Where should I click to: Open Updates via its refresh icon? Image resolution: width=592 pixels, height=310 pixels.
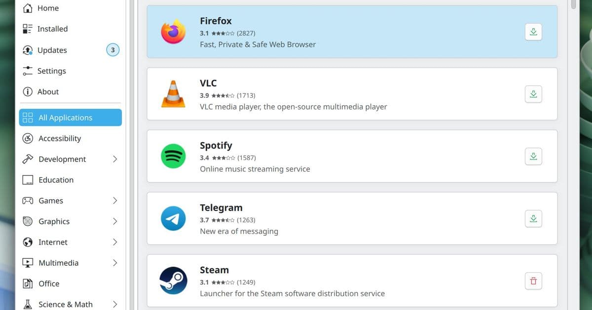pos(29,50)
